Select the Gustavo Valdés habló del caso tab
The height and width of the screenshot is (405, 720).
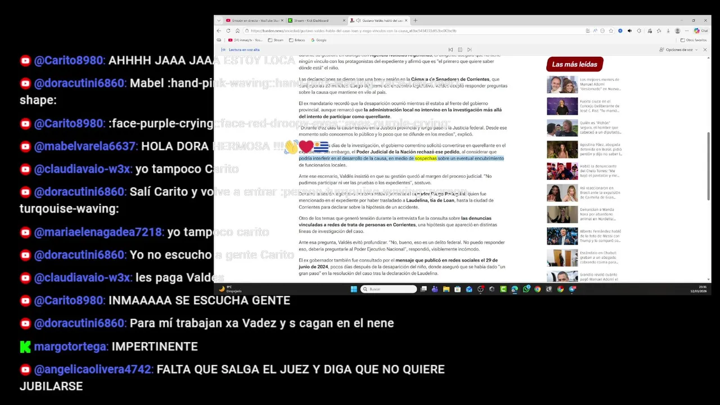point(378,20)
